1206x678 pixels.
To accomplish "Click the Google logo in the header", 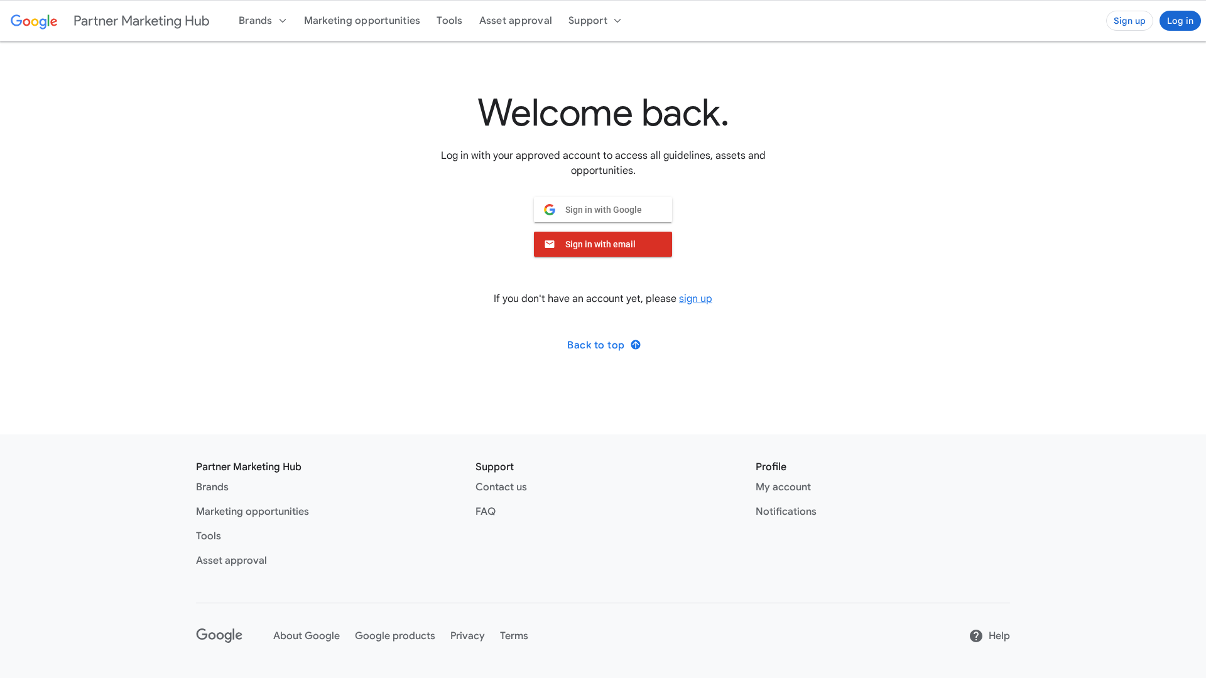I will coord(34,21).
